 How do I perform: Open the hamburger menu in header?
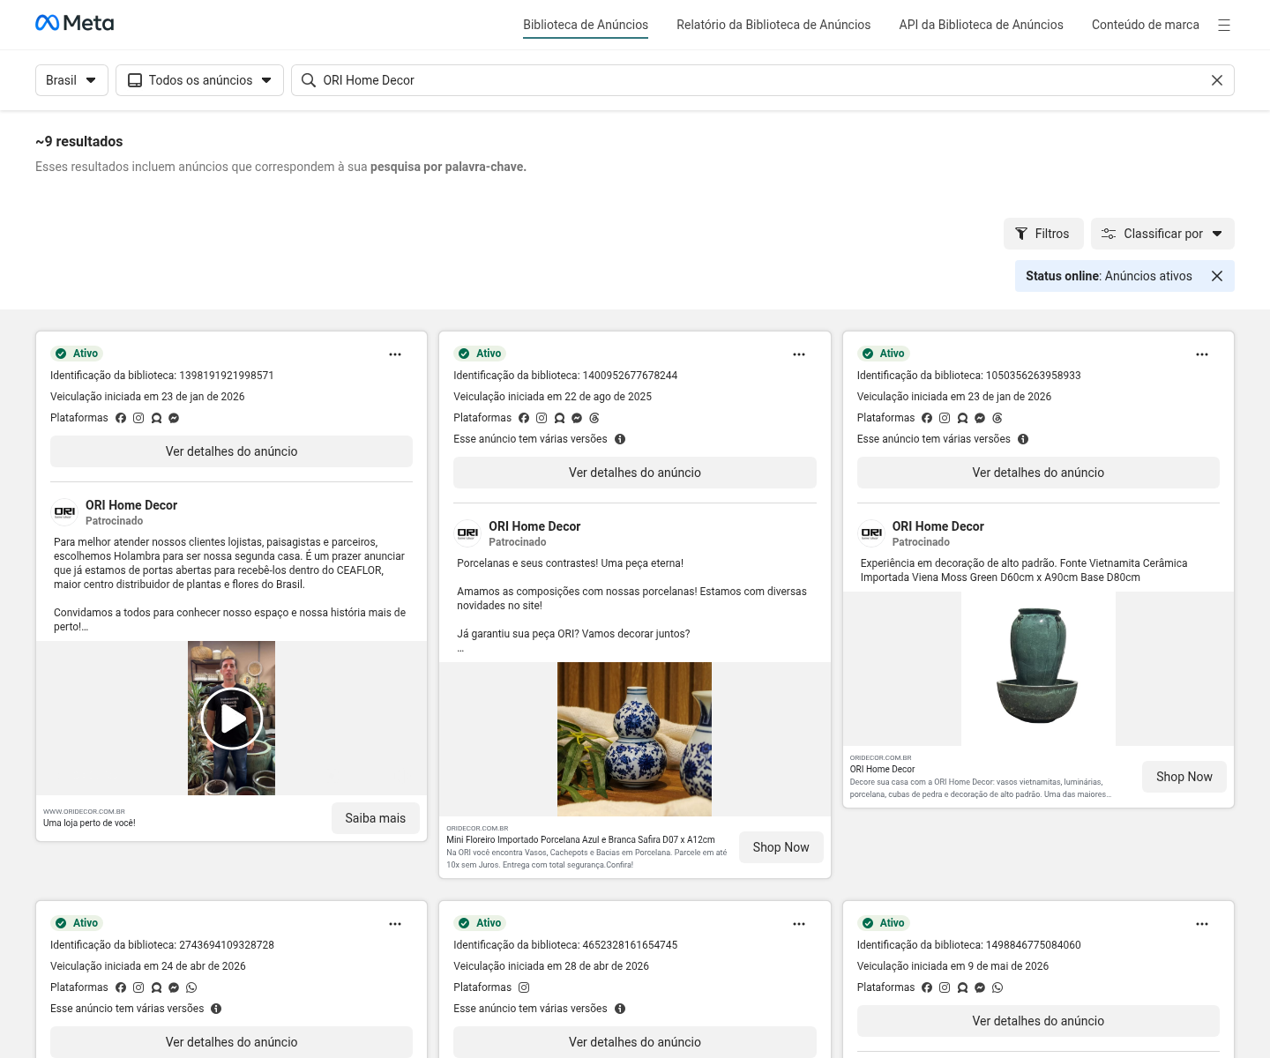tap(1224, 26)
